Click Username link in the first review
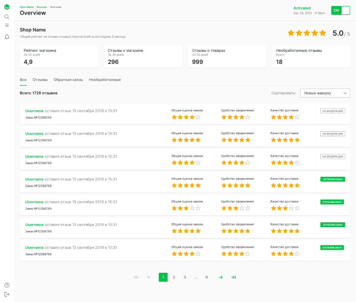 click(x=34, y=111)
